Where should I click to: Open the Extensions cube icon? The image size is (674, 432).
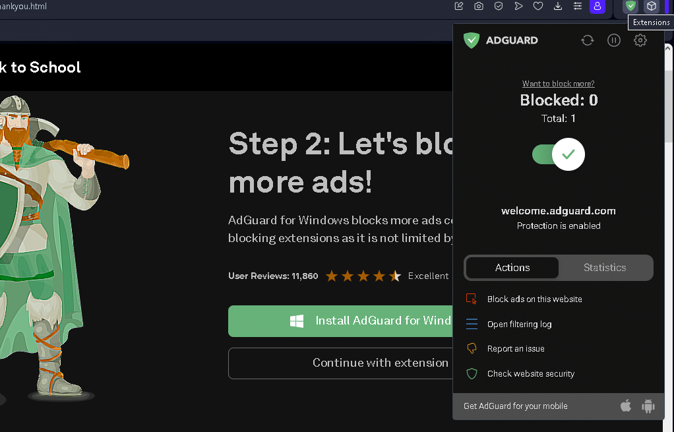(652, 6)
